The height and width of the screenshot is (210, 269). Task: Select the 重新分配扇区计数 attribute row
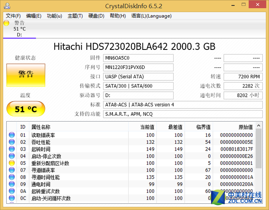coord(131,163)
